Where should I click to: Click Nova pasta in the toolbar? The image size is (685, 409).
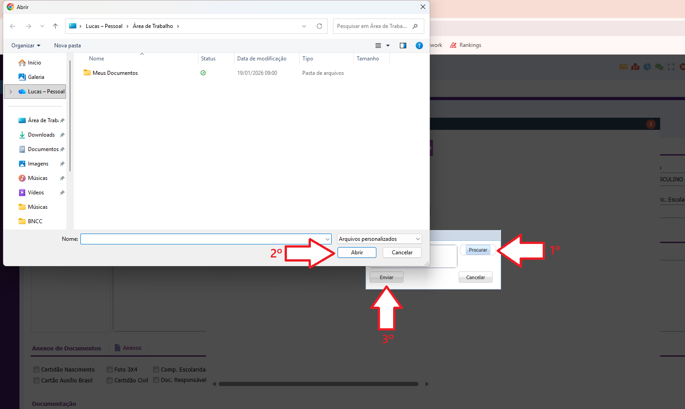[67, 46]
